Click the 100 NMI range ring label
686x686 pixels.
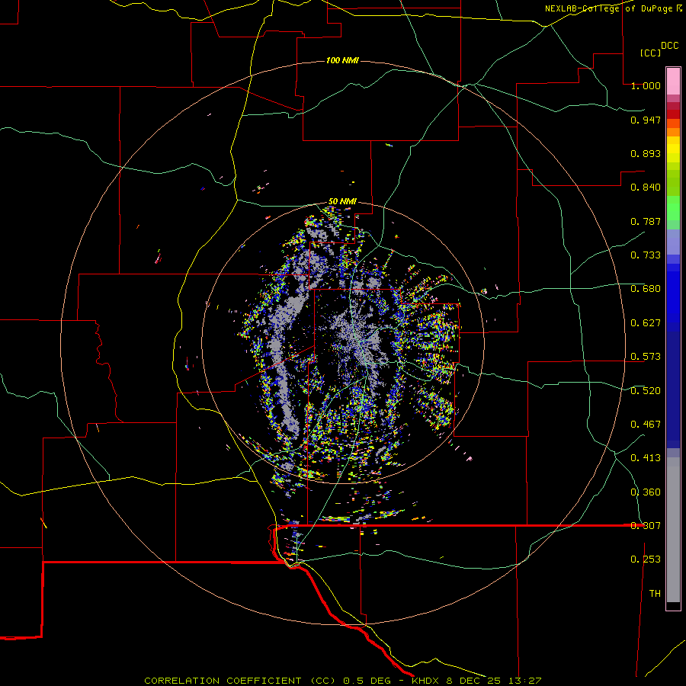click(342, 60)
